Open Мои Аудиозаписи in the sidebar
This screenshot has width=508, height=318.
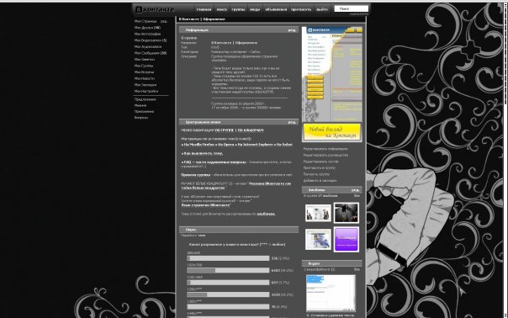[148, 46]
